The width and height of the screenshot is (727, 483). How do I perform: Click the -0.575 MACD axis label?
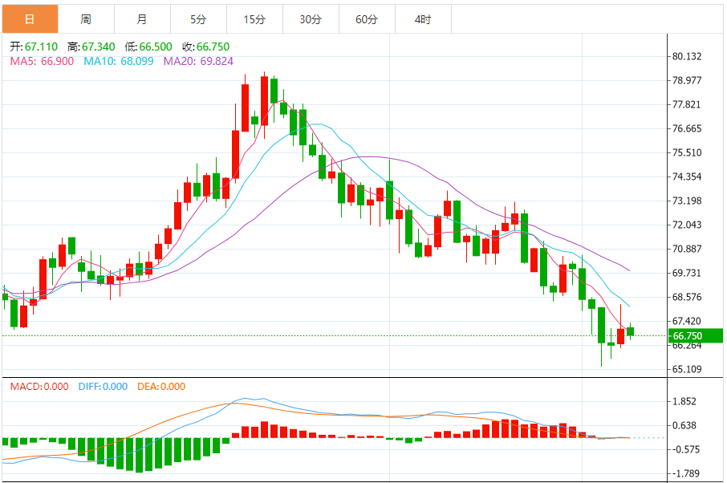click(x=686, y=449)
